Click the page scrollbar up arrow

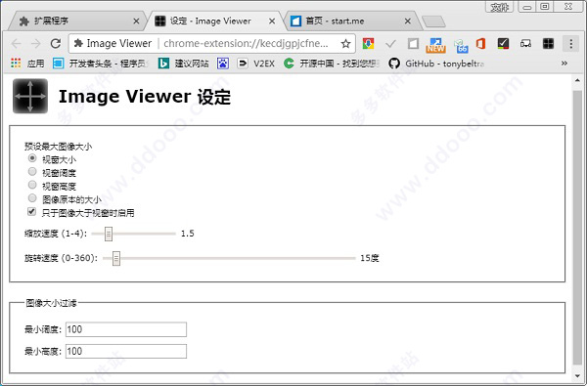(x=577, y=80)
